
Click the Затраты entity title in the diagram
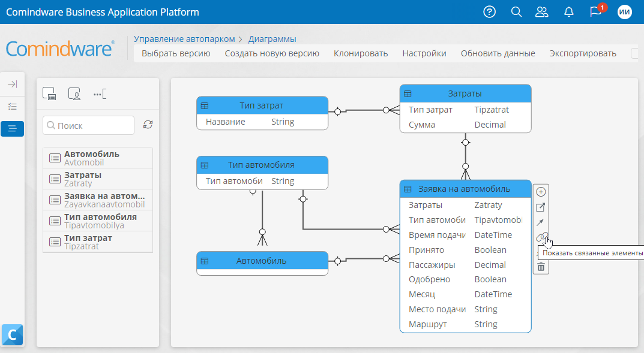[x=465, y=94]
